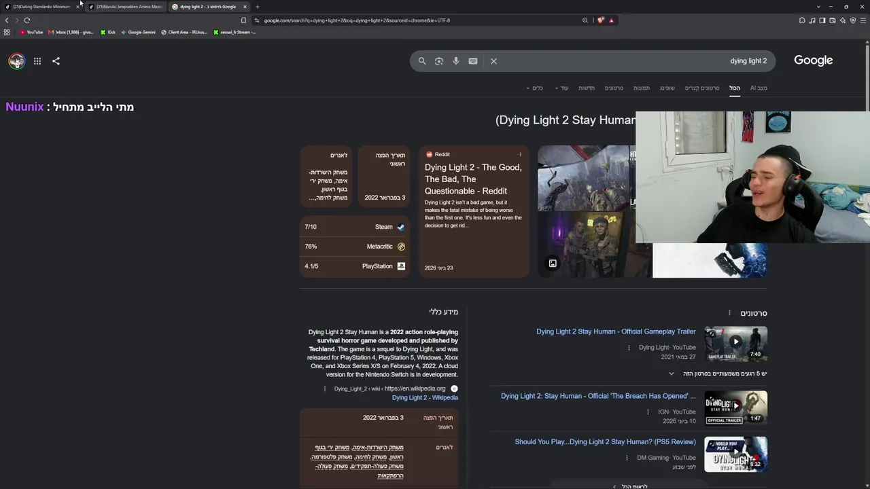This screenshot has width=870, height=489.
Task: Open 'Dying Light 2 Stay Human - Official Gameplay Trailer' link
Action: [x=616, y=331]
